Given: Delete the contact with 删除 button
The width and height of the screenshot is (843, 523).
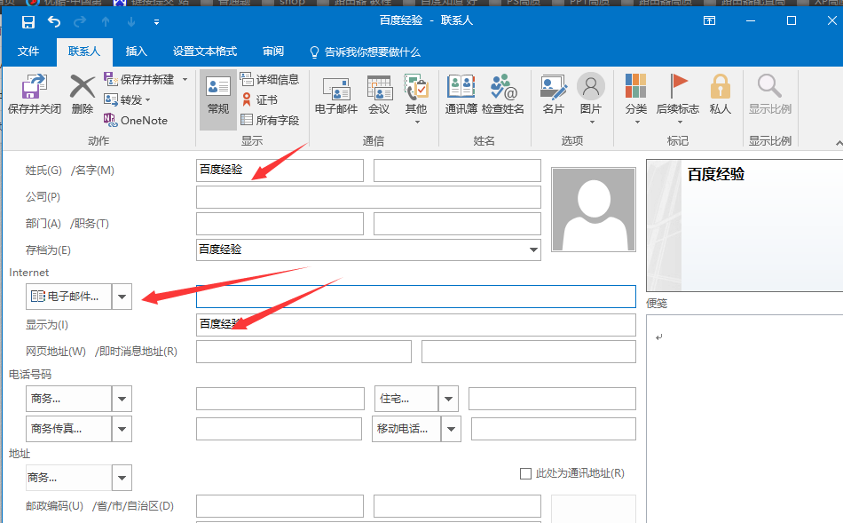Looking at the screenshot, I should pyautogui.click(x=83, y=95).
